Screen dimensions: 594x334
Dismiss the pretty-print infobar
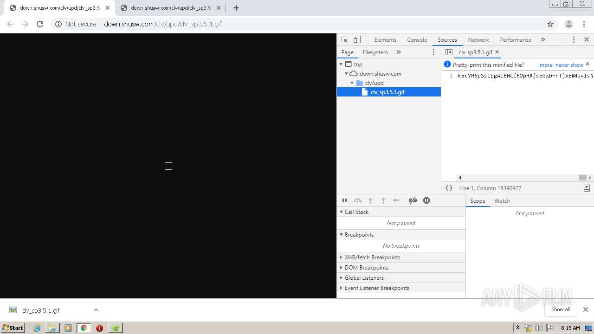588,64
